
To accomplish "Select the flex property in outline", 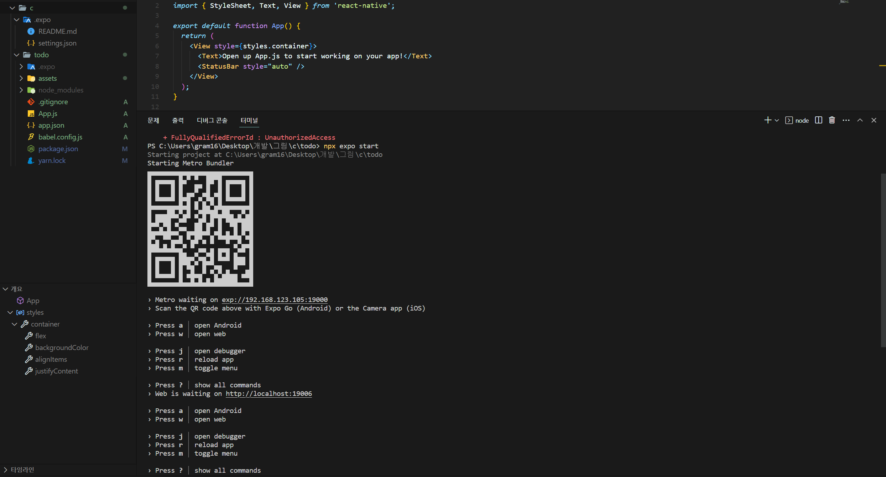I will [41, 336].
